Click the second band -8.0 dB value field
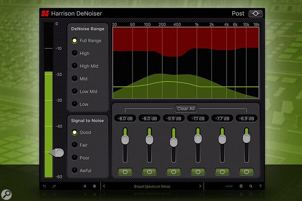 pyautogui.click(x=149, y=118)
